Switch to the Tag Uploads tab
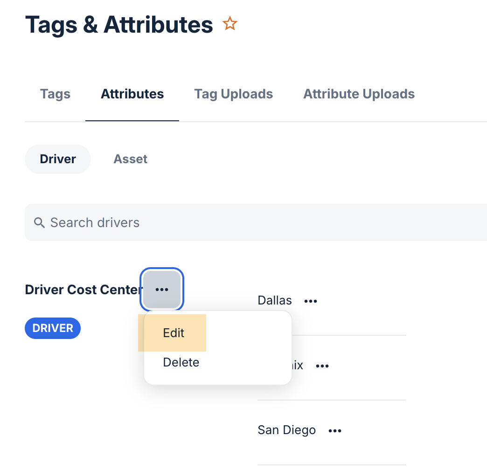 234,94
